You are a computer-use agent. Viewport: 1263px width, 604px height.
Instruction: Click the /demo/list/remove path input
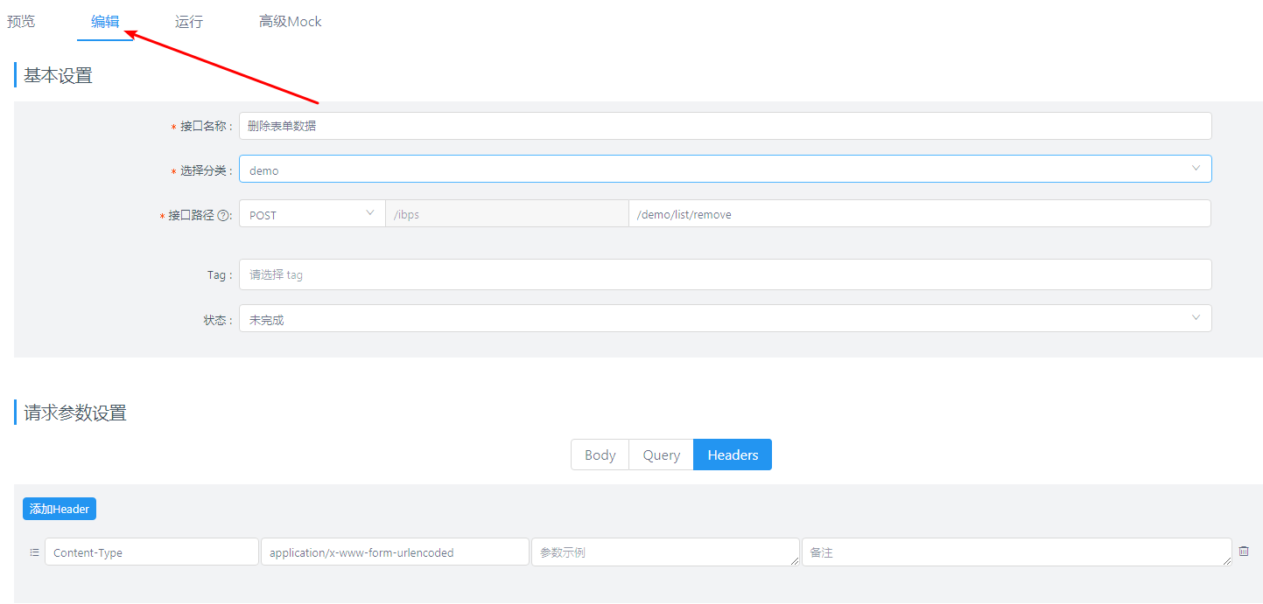tap(919, 214)
